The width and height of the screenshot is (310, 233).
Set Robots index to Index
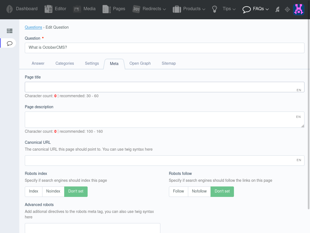click(x=34, y=191)
